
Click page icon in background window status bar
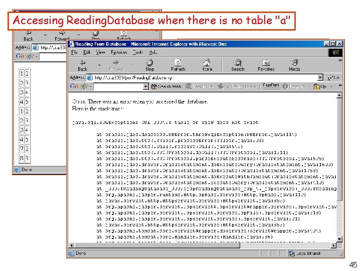pos(17,170)
